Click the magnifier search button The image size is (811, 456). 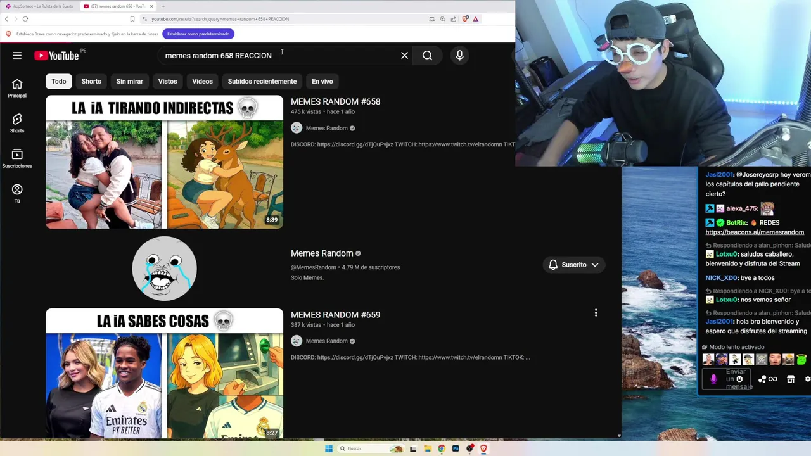428,56
